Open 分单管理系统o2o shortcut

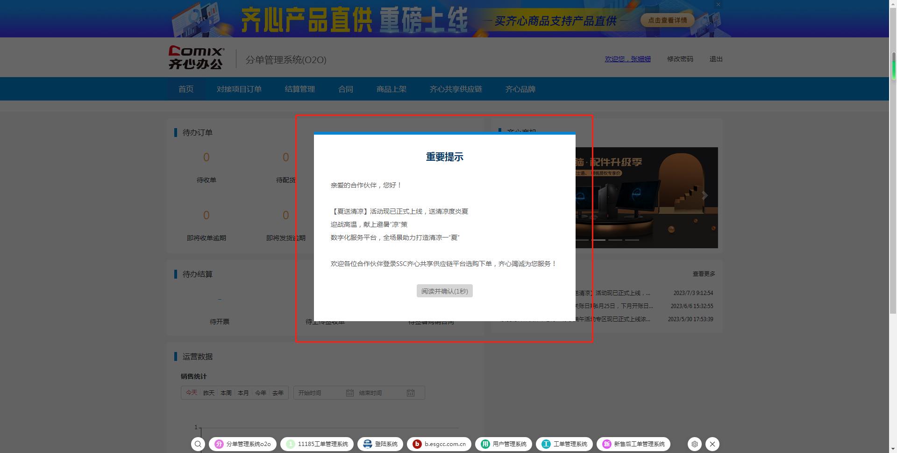coord(243,444)
